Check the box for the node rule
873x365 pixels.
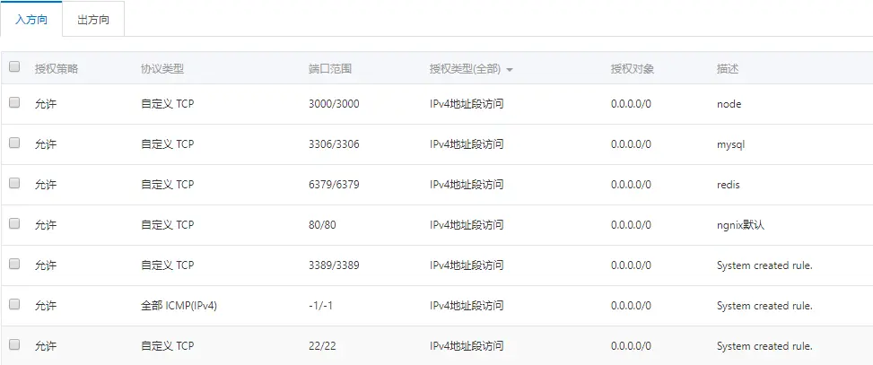(14, 102)
